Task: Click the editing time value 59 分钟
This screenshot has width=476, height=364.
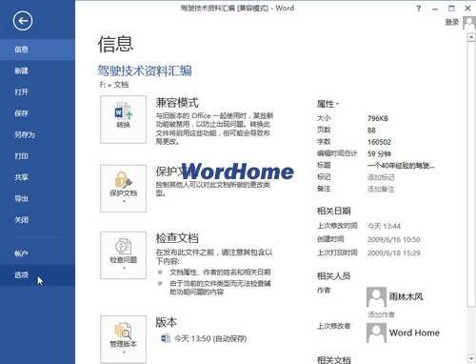Action: (x=379, y=154)
